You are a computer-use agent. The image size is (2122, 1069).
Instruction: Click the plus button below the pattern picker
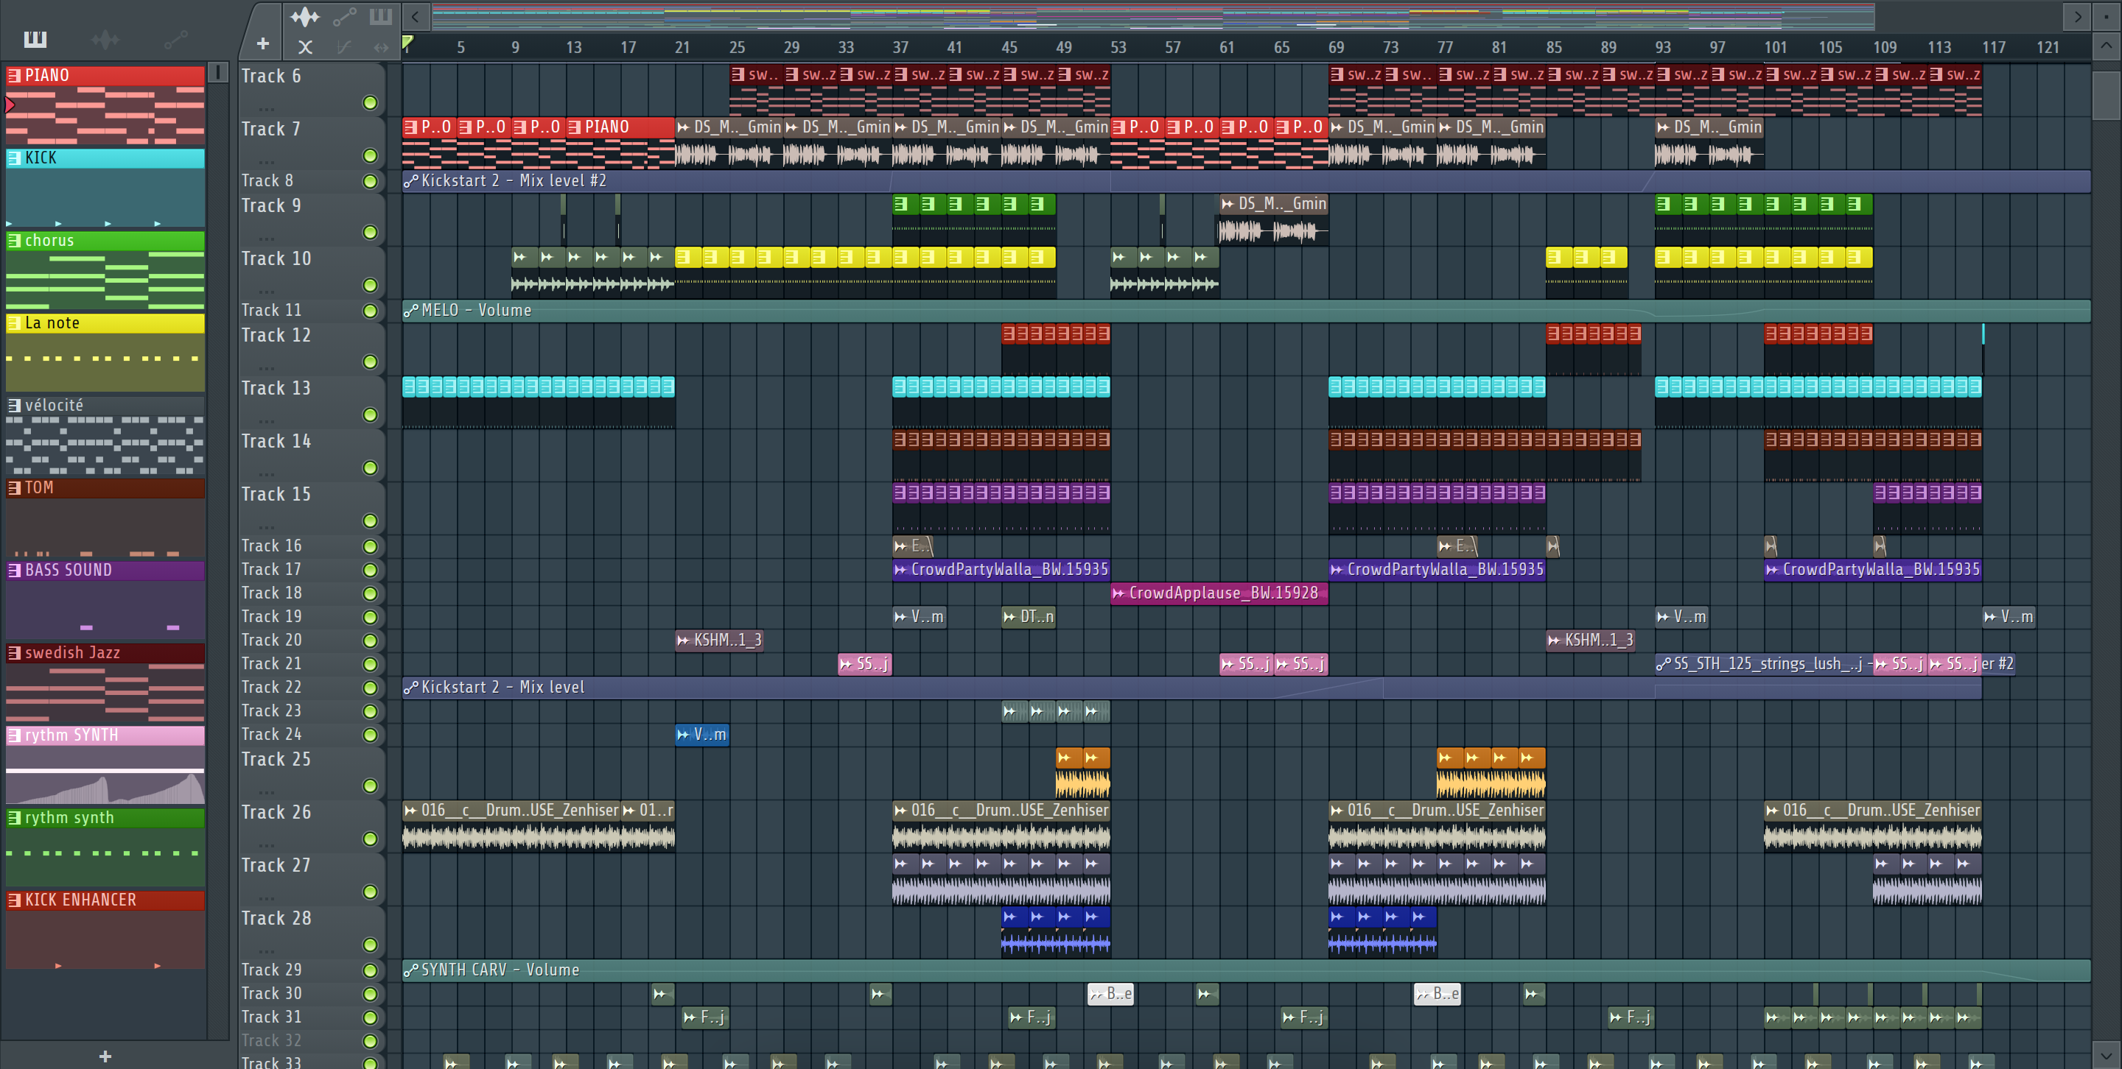[x=105, y=1056]
